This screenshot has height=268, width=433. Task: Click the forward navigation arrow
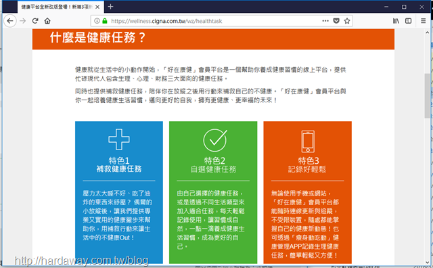22,21
